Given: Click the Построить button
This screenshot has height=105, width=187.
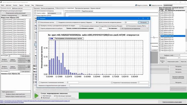Looking at the screenshot, I should (143, 22).
